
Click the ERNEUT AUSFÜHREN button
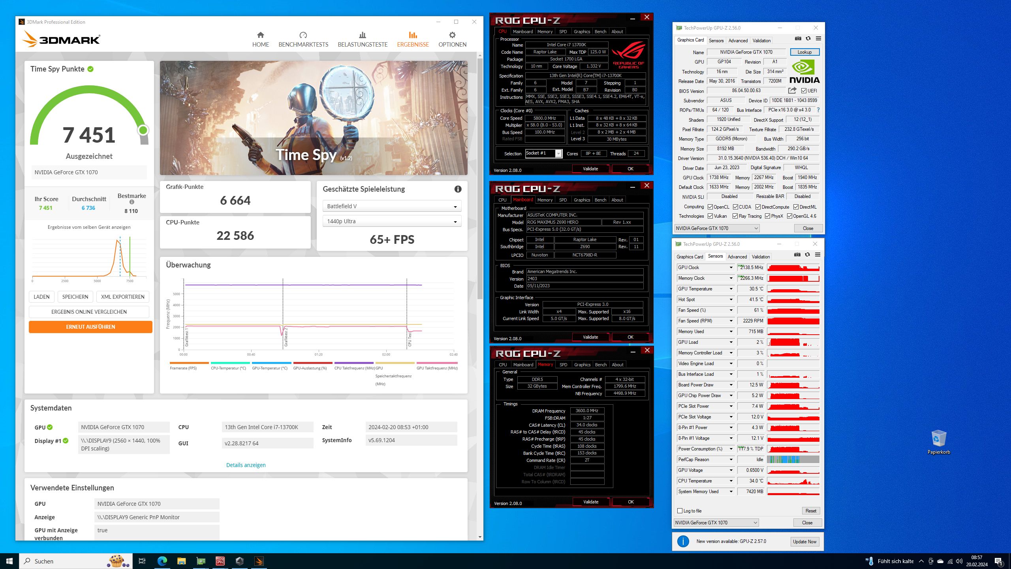[x=90, y=327]
